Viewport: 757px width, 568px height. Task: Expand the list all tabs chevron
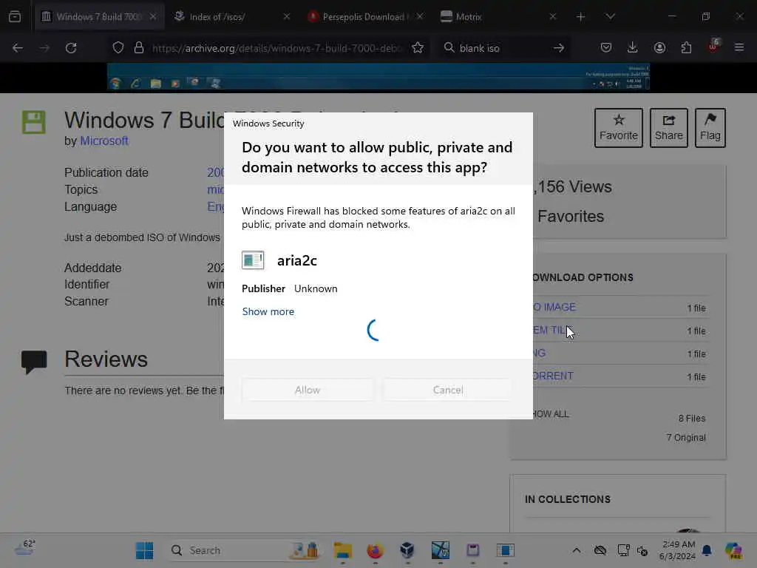610,17
